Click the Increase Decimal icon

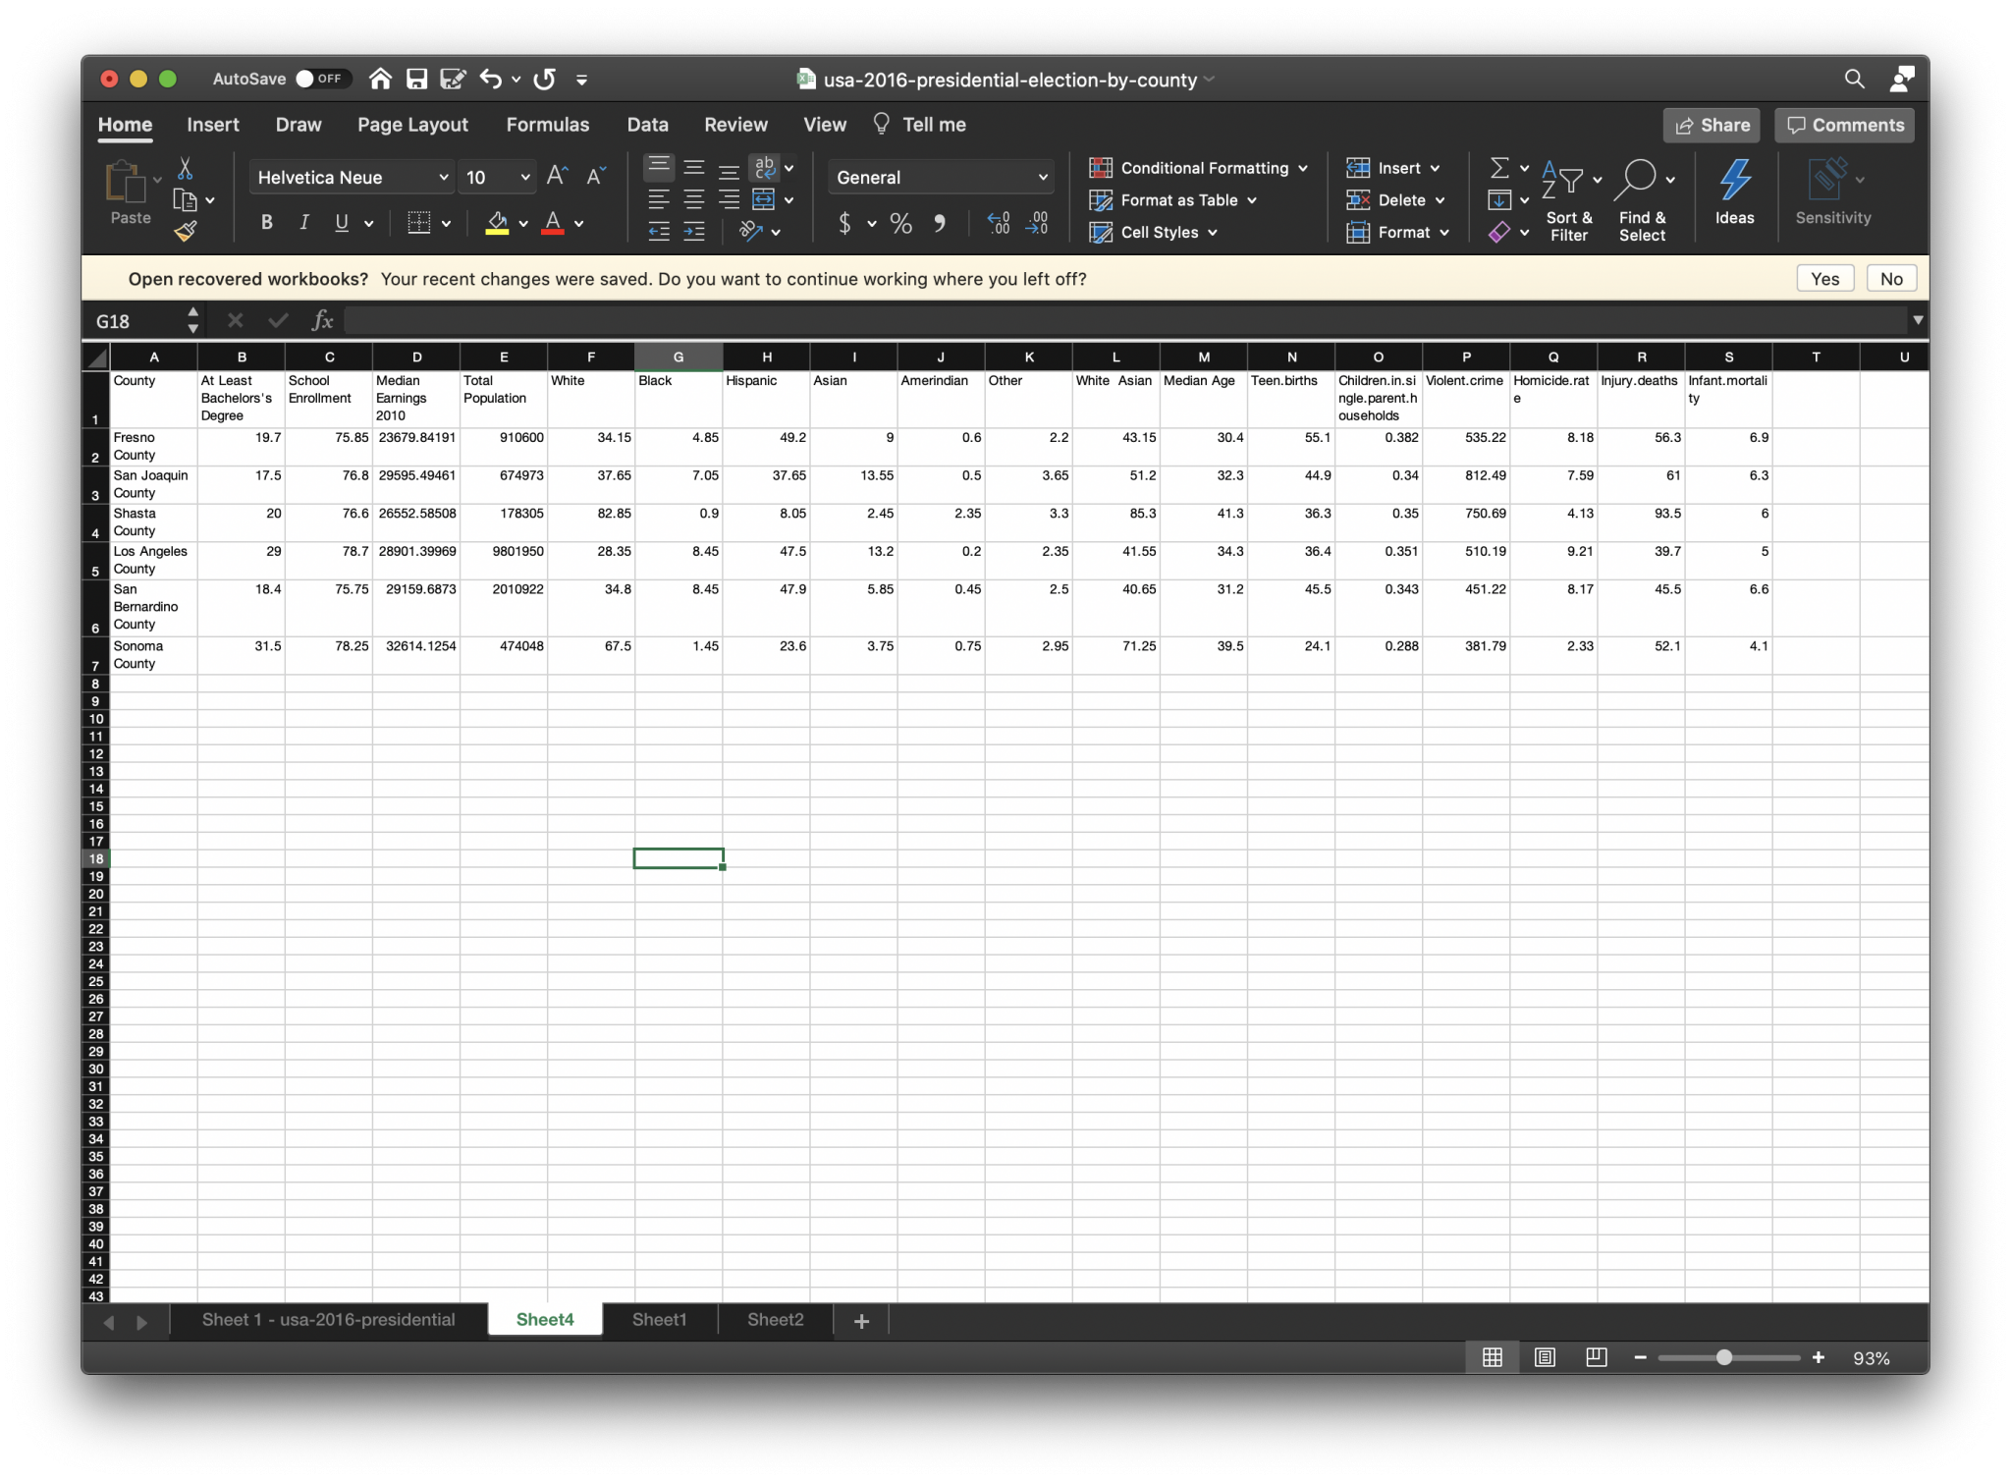[x=999, y=224]
